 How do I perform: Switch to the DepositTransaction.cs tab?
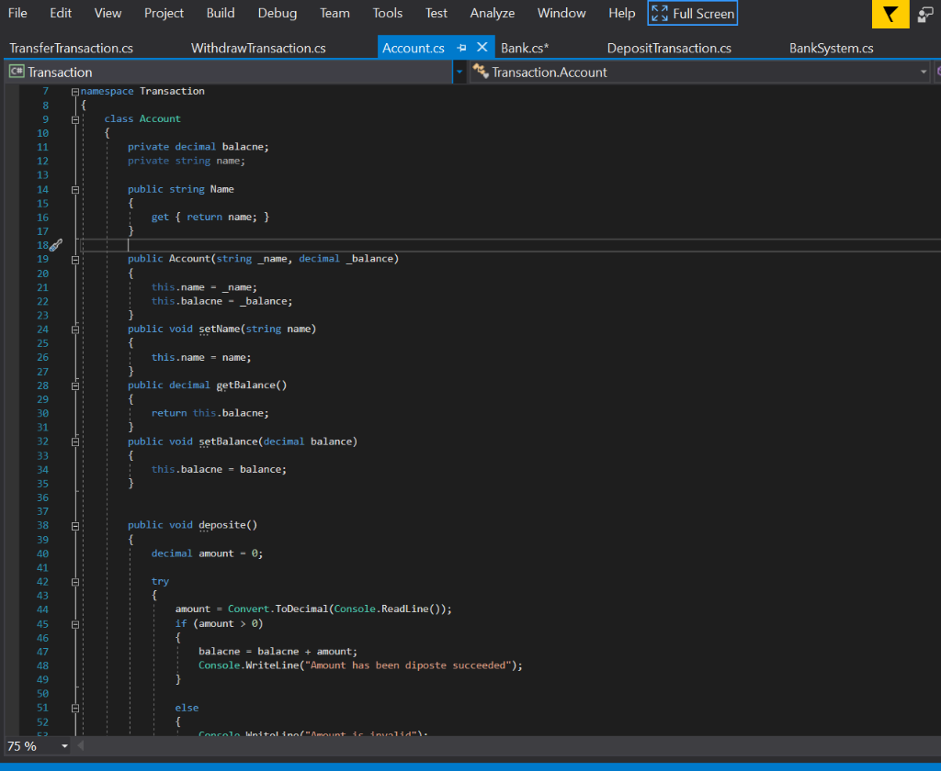(669, 48)
